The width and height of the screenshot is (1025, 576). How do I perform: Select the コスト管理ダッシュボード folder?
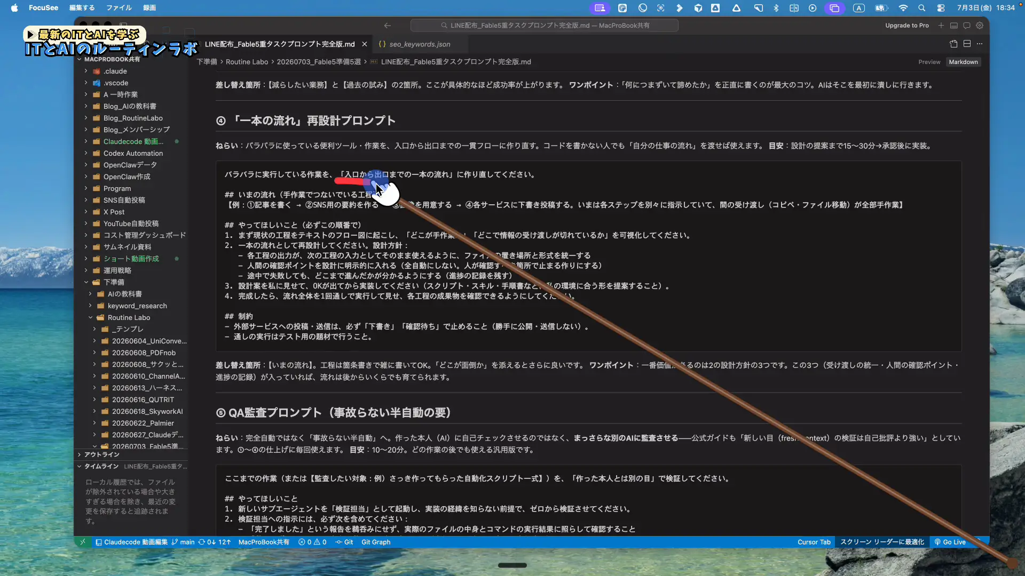pyautogui.click(x=145, y=235)
